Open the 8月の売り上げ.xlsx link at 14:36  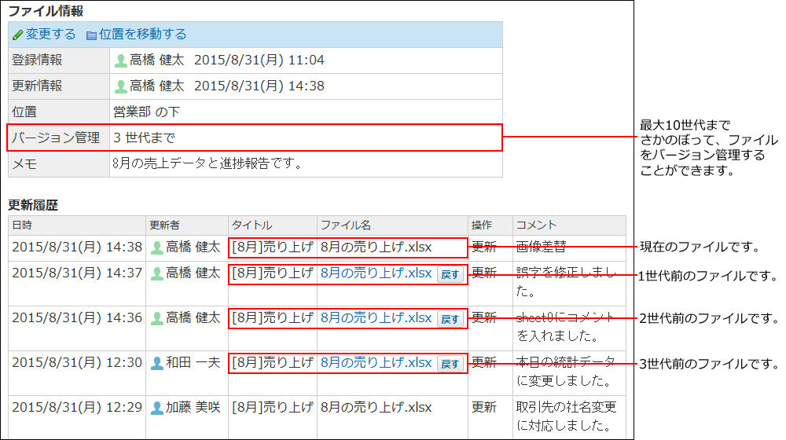(x=376, y=318)
